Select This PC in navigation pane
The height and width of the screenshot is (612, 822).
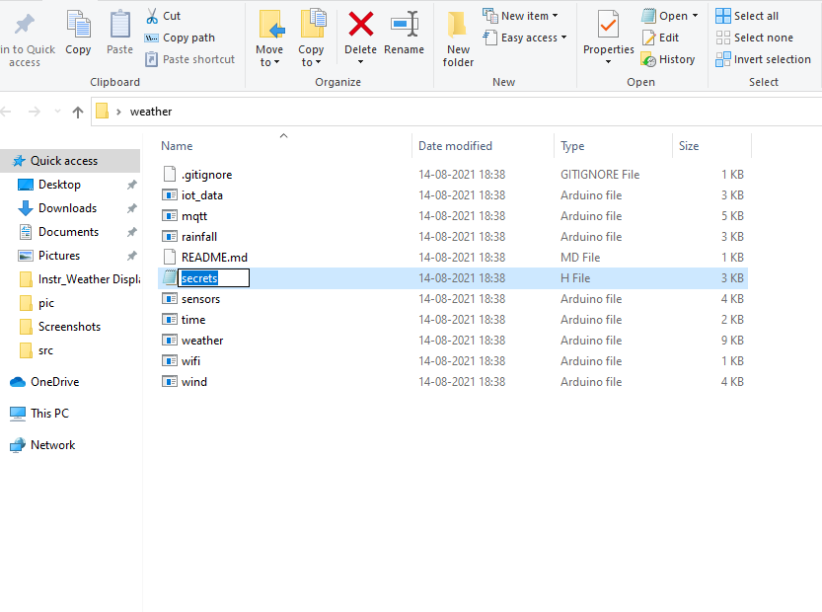[x=49, y=414]
